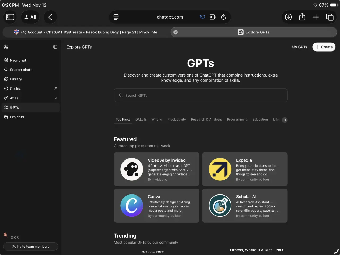Select GPTs in the sidebar
This screenshot has width=340, height=255.
(31, 107)
